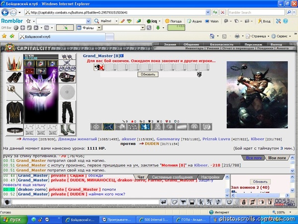Click the DUDEN opponent name link
298x224 pixels.
pyautogui.click(x=152, y=144)
